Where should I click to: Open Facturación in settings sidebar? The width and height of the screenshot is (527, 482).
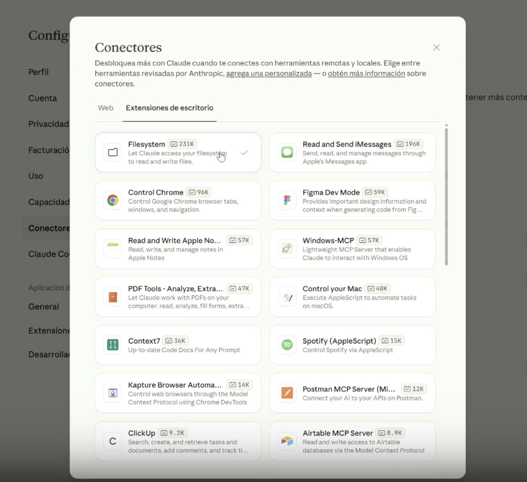click(49, 150)
